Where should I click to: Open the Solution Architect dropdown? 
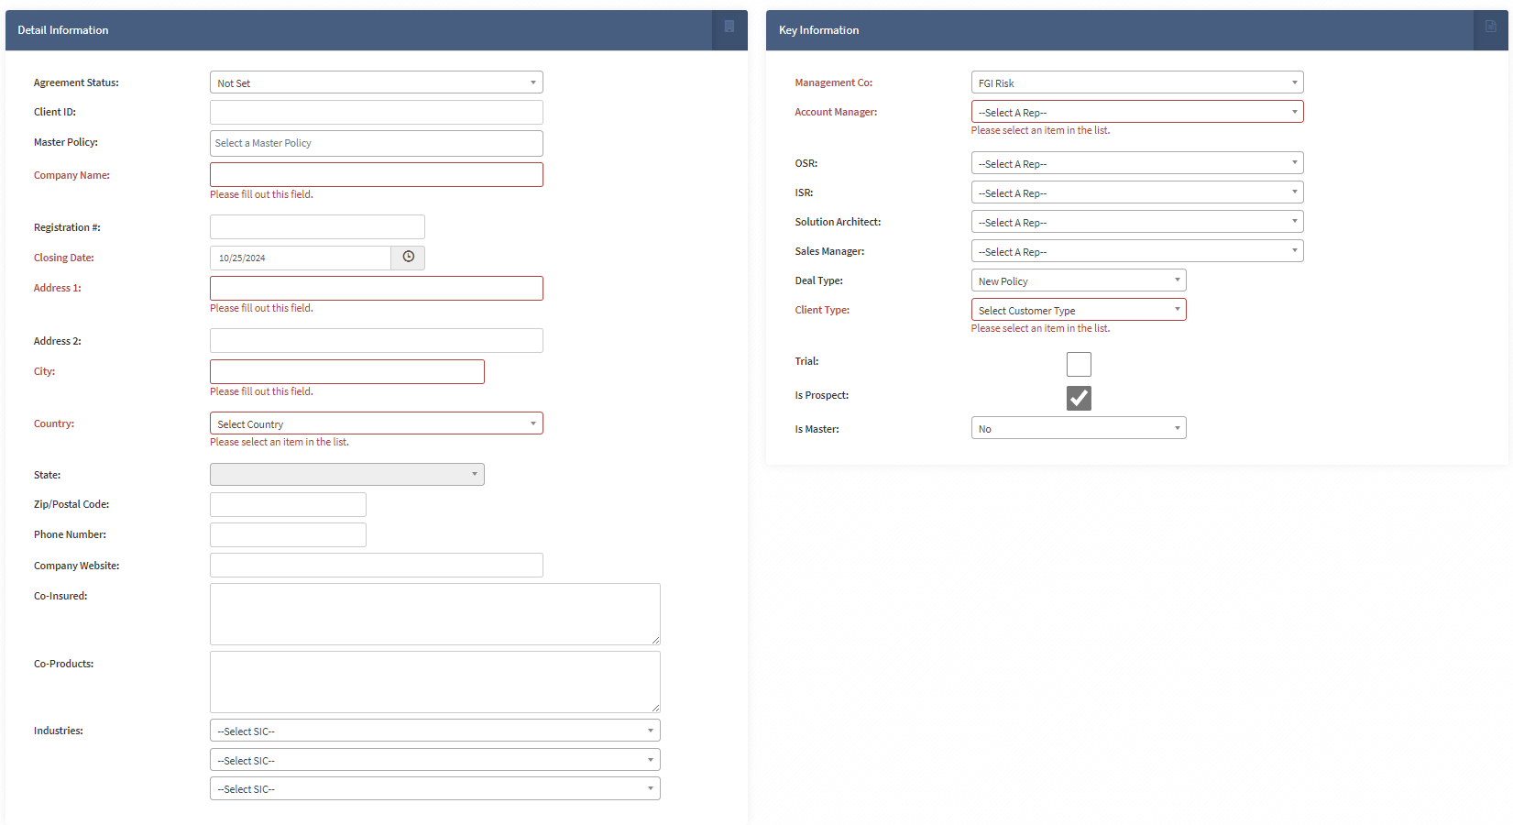tap(1137, 222)
